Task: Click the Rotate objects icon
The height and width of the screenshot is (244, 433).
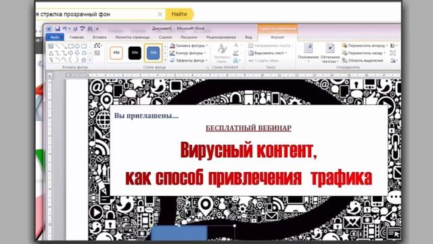Action: pos(394,60)
